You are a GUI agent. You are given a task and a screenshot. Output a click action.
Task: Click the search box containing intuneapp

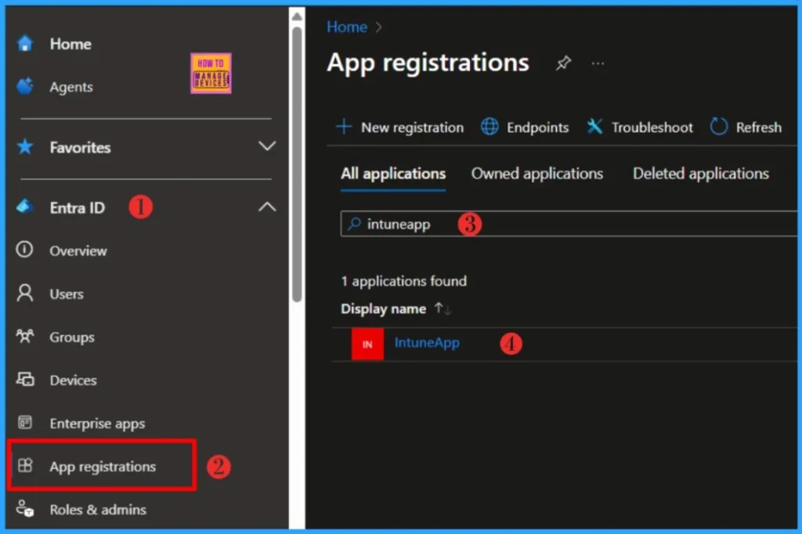click(x=569, y=224)
